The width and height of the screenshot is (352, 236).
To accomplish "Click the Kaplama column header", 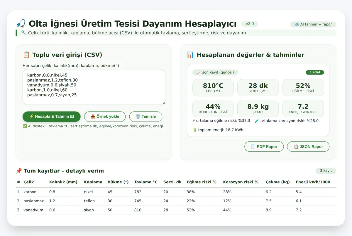I will click(x=93, y=182).
